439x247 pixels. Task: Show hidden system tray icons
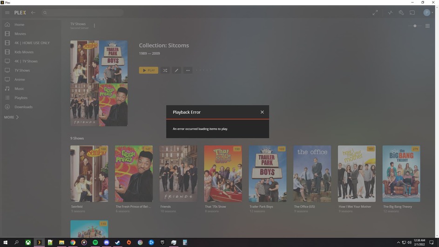click(x=398, y=242)
